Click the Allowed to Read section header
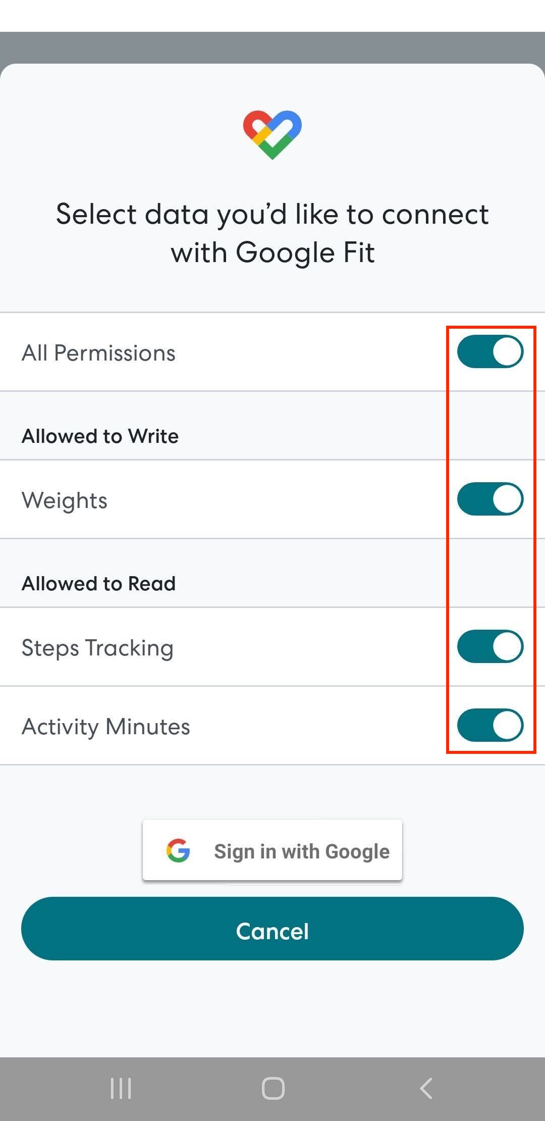Image resolution: width=545 pixels, height=1121 pixels. (x=98, y=582)
